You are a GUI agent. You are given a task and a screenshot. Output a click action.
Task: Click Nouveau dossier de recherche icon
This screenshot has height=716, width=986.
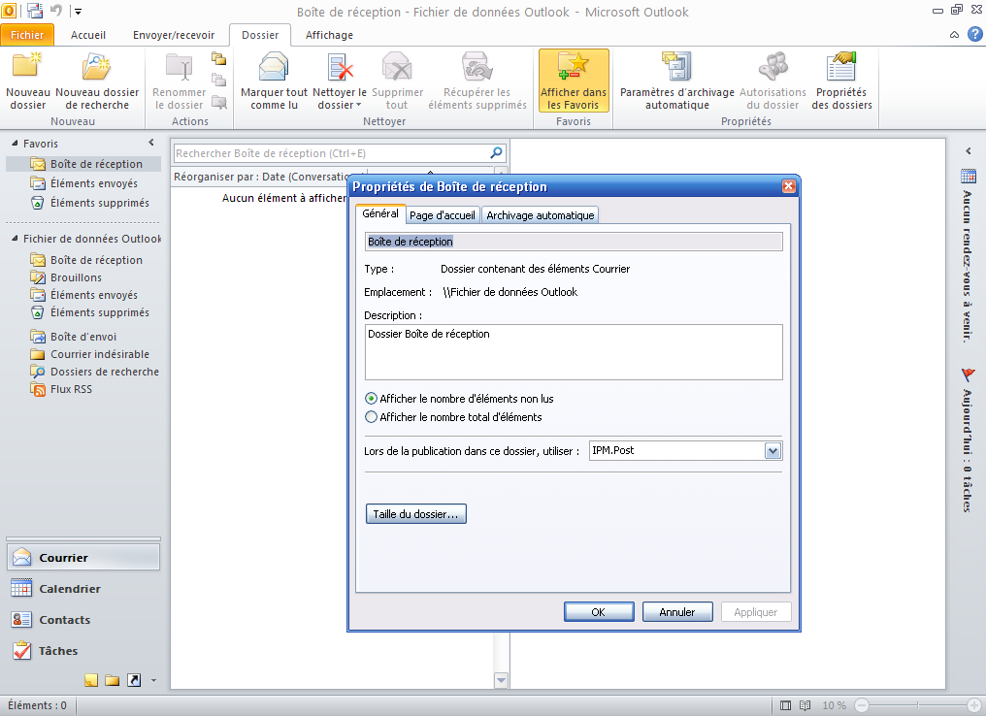click(97, 67)
